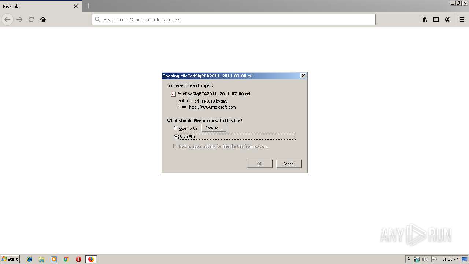This screenshot has width=469, height=264.
Task: Launch Google Chrome from taskbar
Action: (x=66, y=259)
